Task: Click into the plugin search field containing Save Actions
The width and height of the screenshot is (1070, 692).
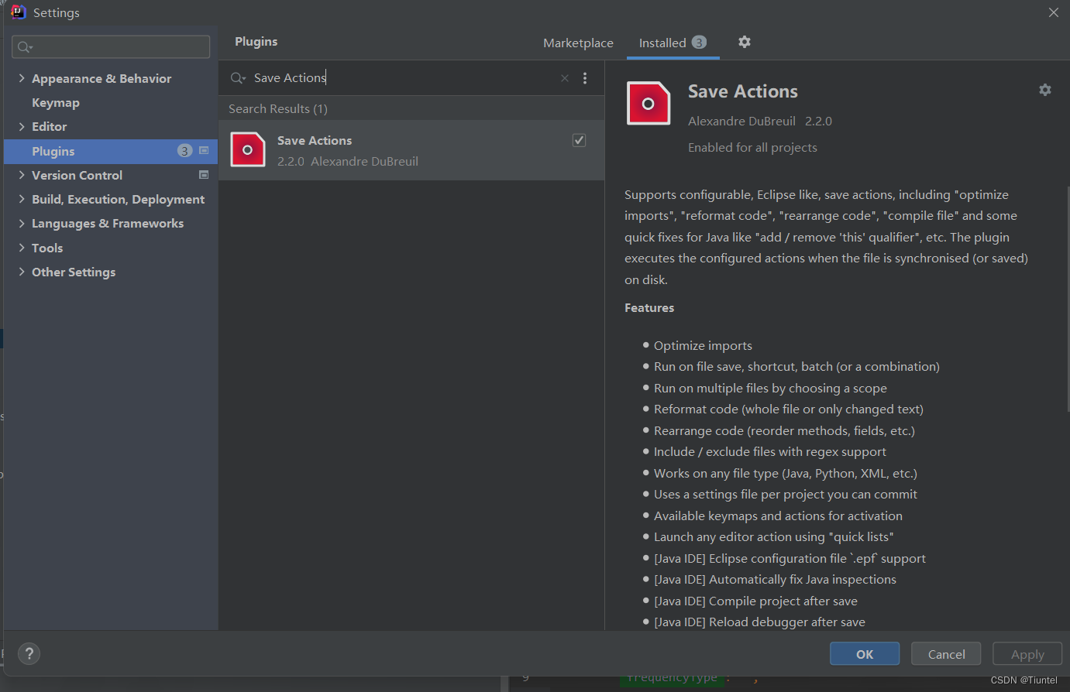Action: point(403,77)
